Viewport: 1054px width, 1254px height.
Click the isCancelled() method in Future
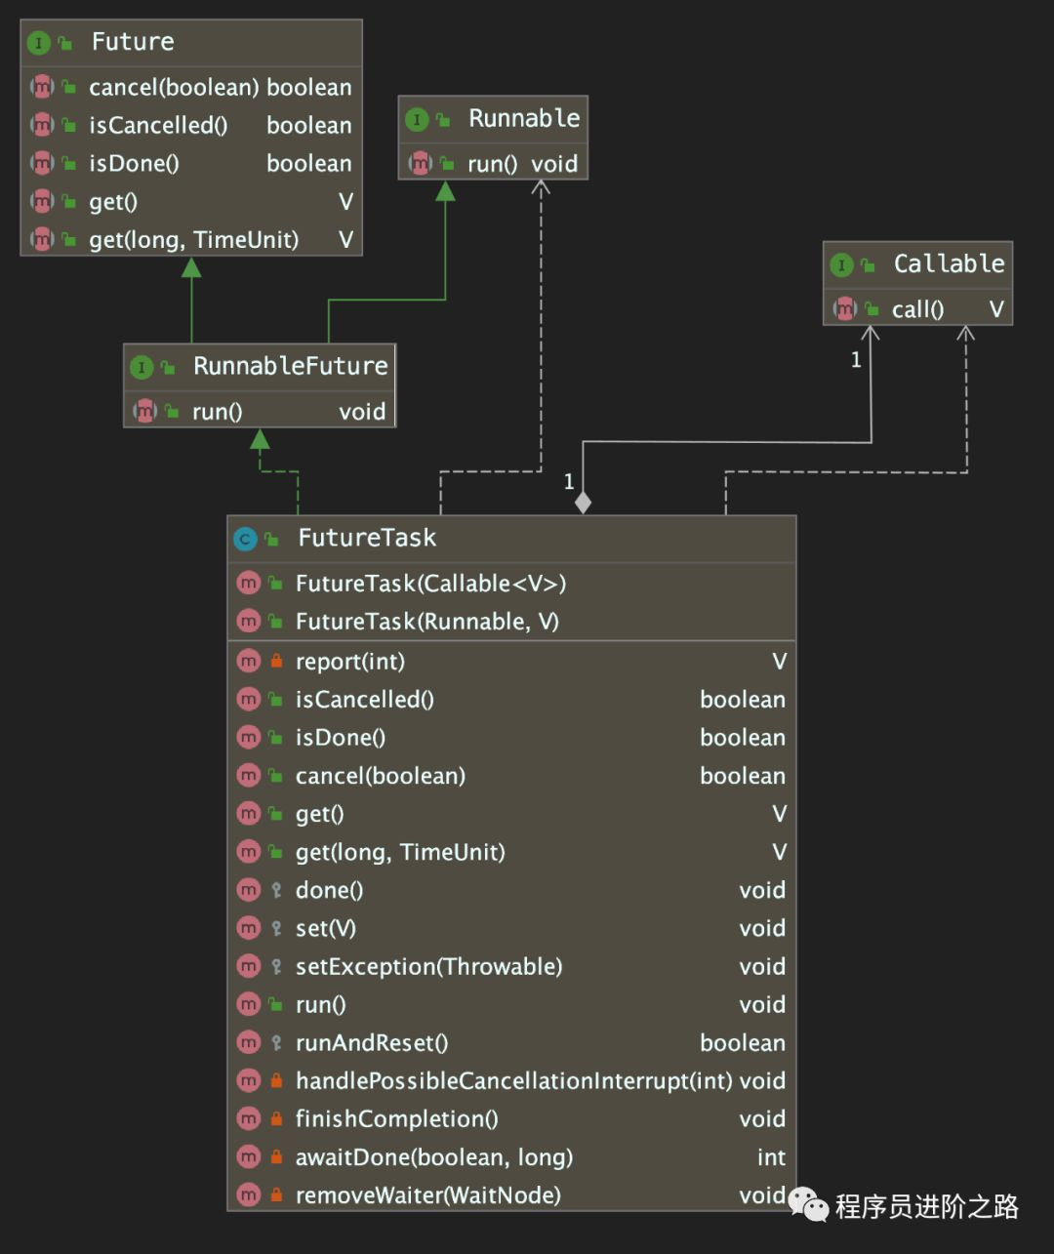(157, 125)
